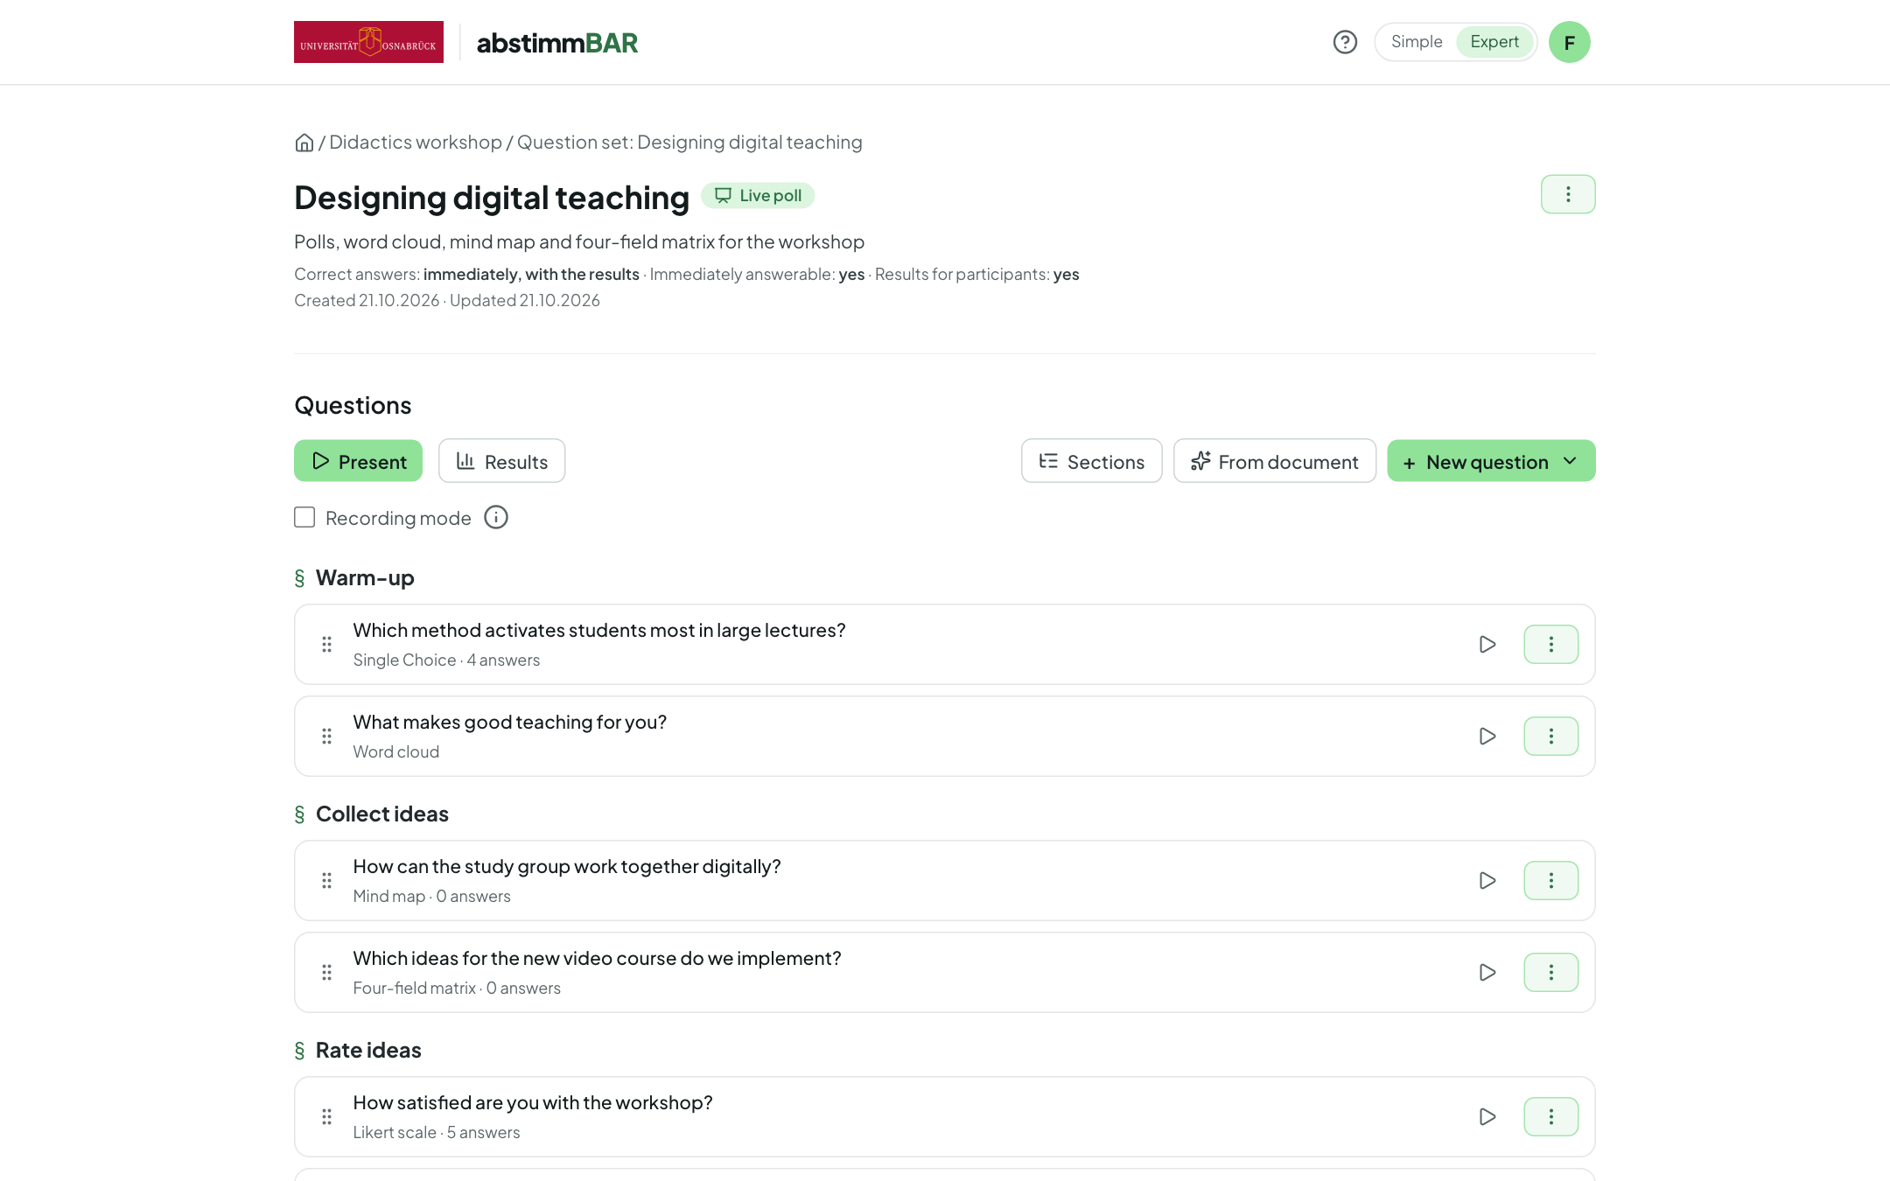Grab drag handle of the mind map question
The height and width of the screenshot is (1181, 1890).
click(326, 881)
